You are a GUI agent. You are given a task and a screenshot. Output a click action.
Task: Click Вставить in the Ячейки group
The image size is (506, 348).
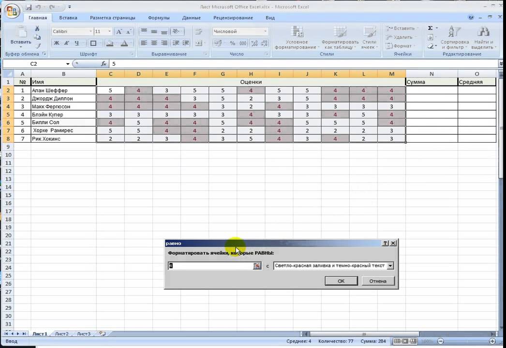coord(402,28)
